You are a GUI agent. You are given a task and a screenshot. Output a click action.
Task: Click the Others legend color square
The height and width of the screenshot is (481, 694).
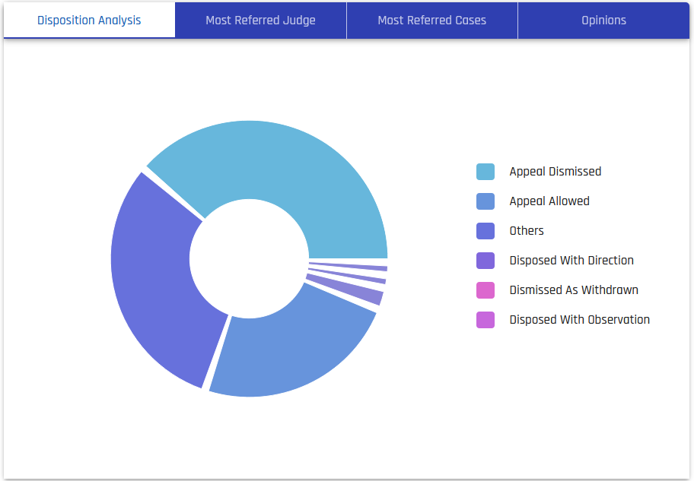(485, 231)
